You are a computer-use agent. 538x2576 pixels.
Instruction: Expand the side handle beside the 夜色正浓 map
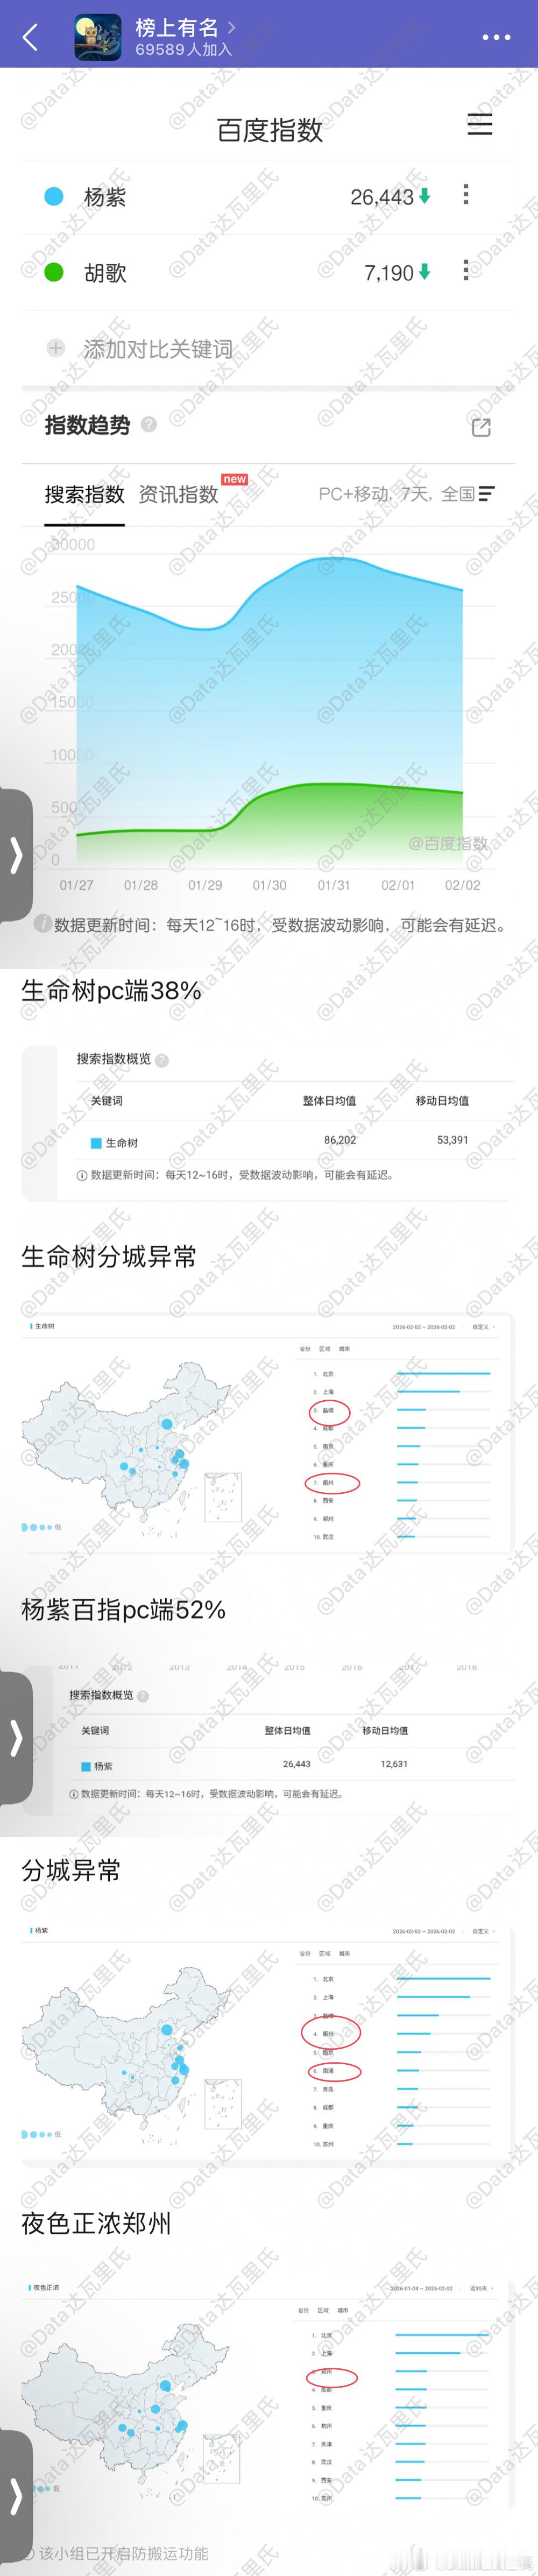click(16, 2496)
